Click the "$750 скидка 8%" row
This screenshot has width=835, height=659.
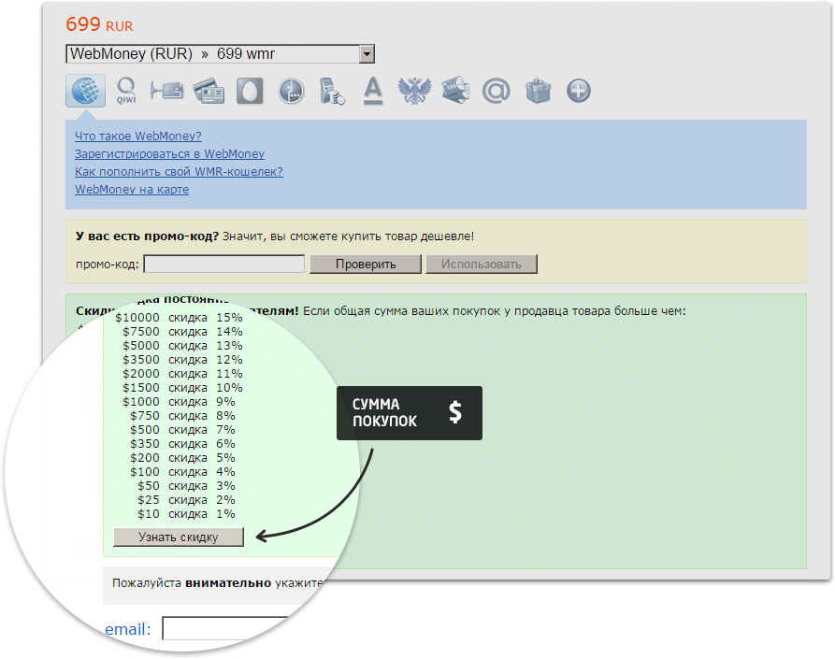(x=182, y=416)
